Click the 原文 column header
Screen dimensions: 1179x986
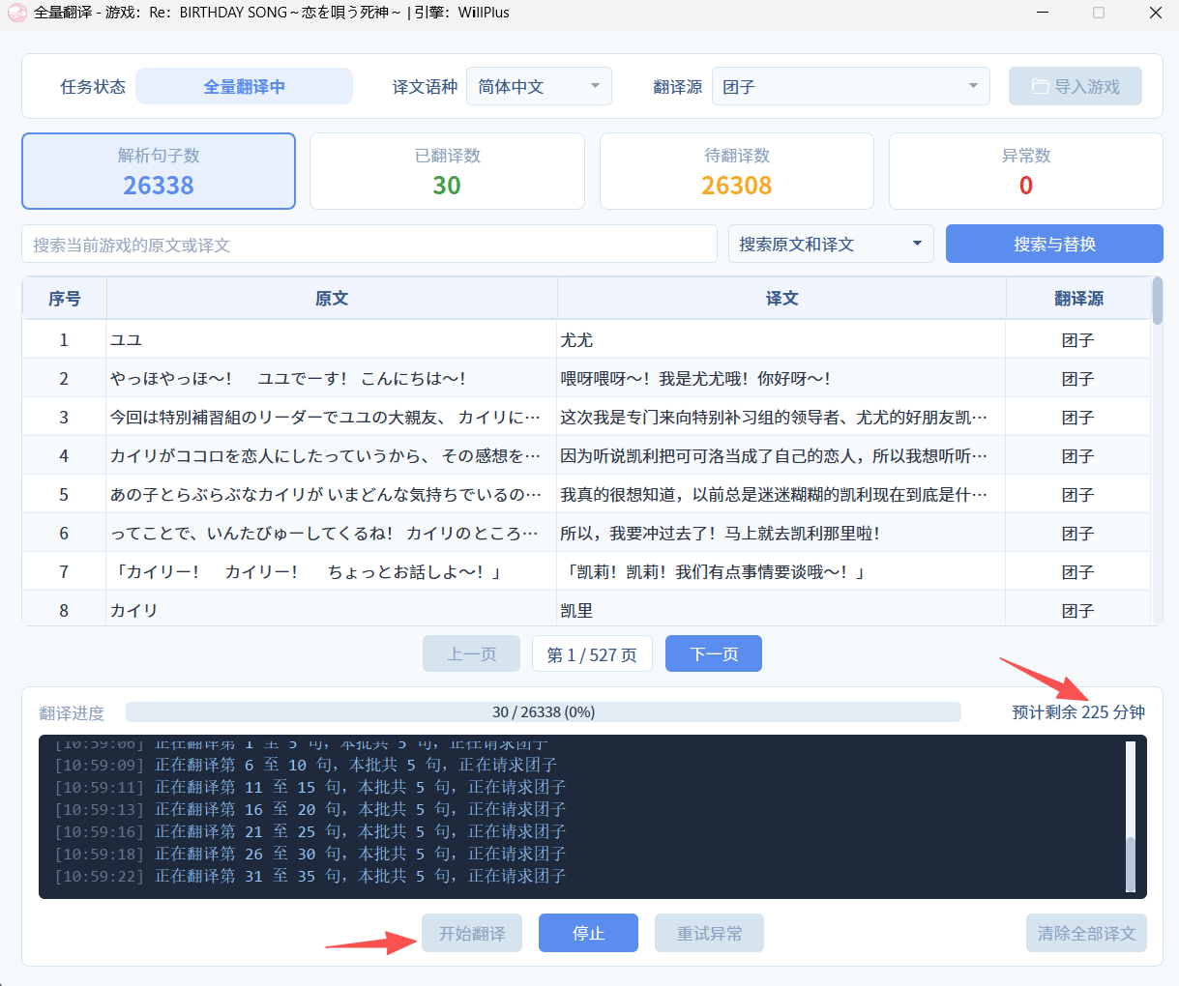coord(332,299)
